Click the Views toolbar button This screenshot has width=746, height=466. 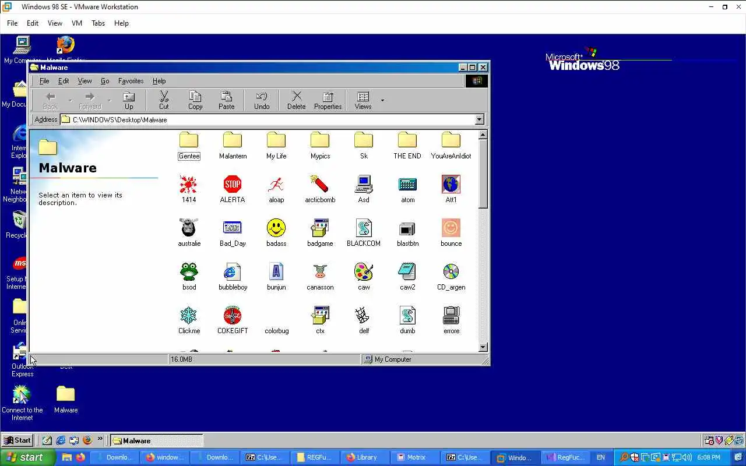click(363, 100)
